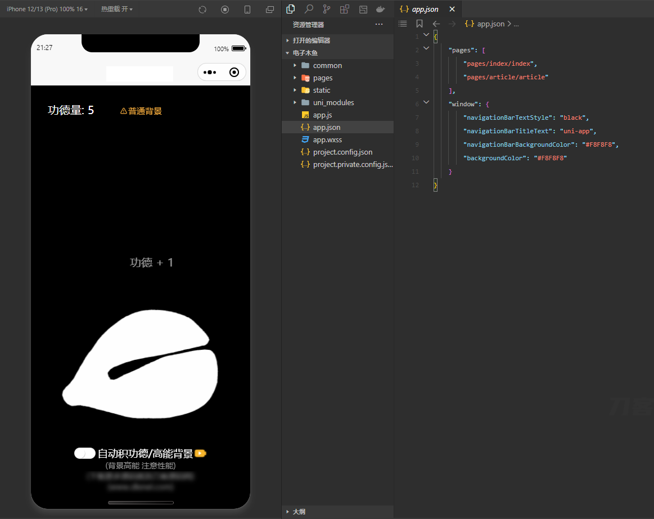Screen dimensions: 654x519
Task: Collapse the "pages" array fold arrow
Action: click(426, 48)
